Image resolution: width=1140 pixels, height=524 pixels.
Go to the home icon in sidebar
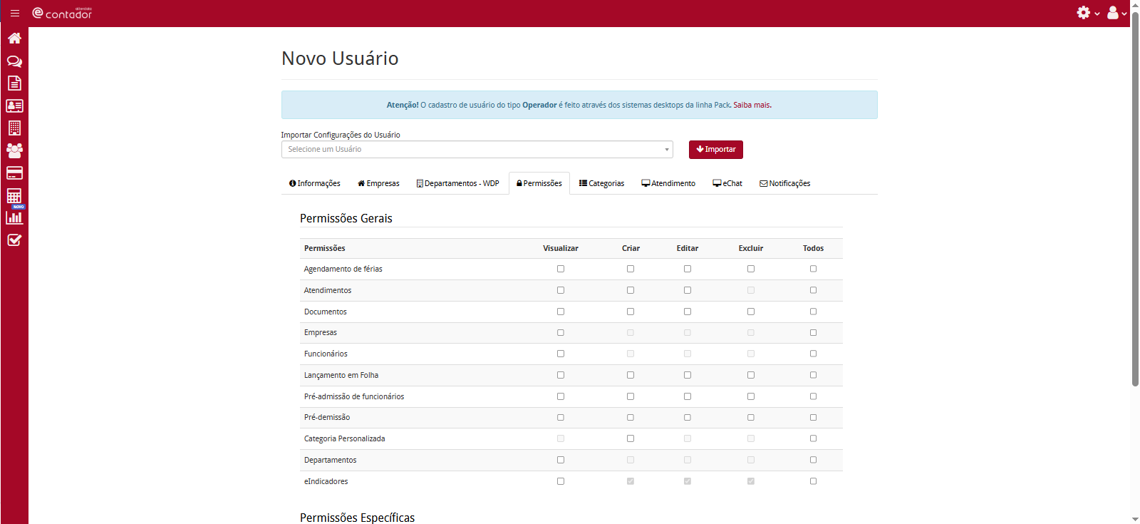pos(14,38)
